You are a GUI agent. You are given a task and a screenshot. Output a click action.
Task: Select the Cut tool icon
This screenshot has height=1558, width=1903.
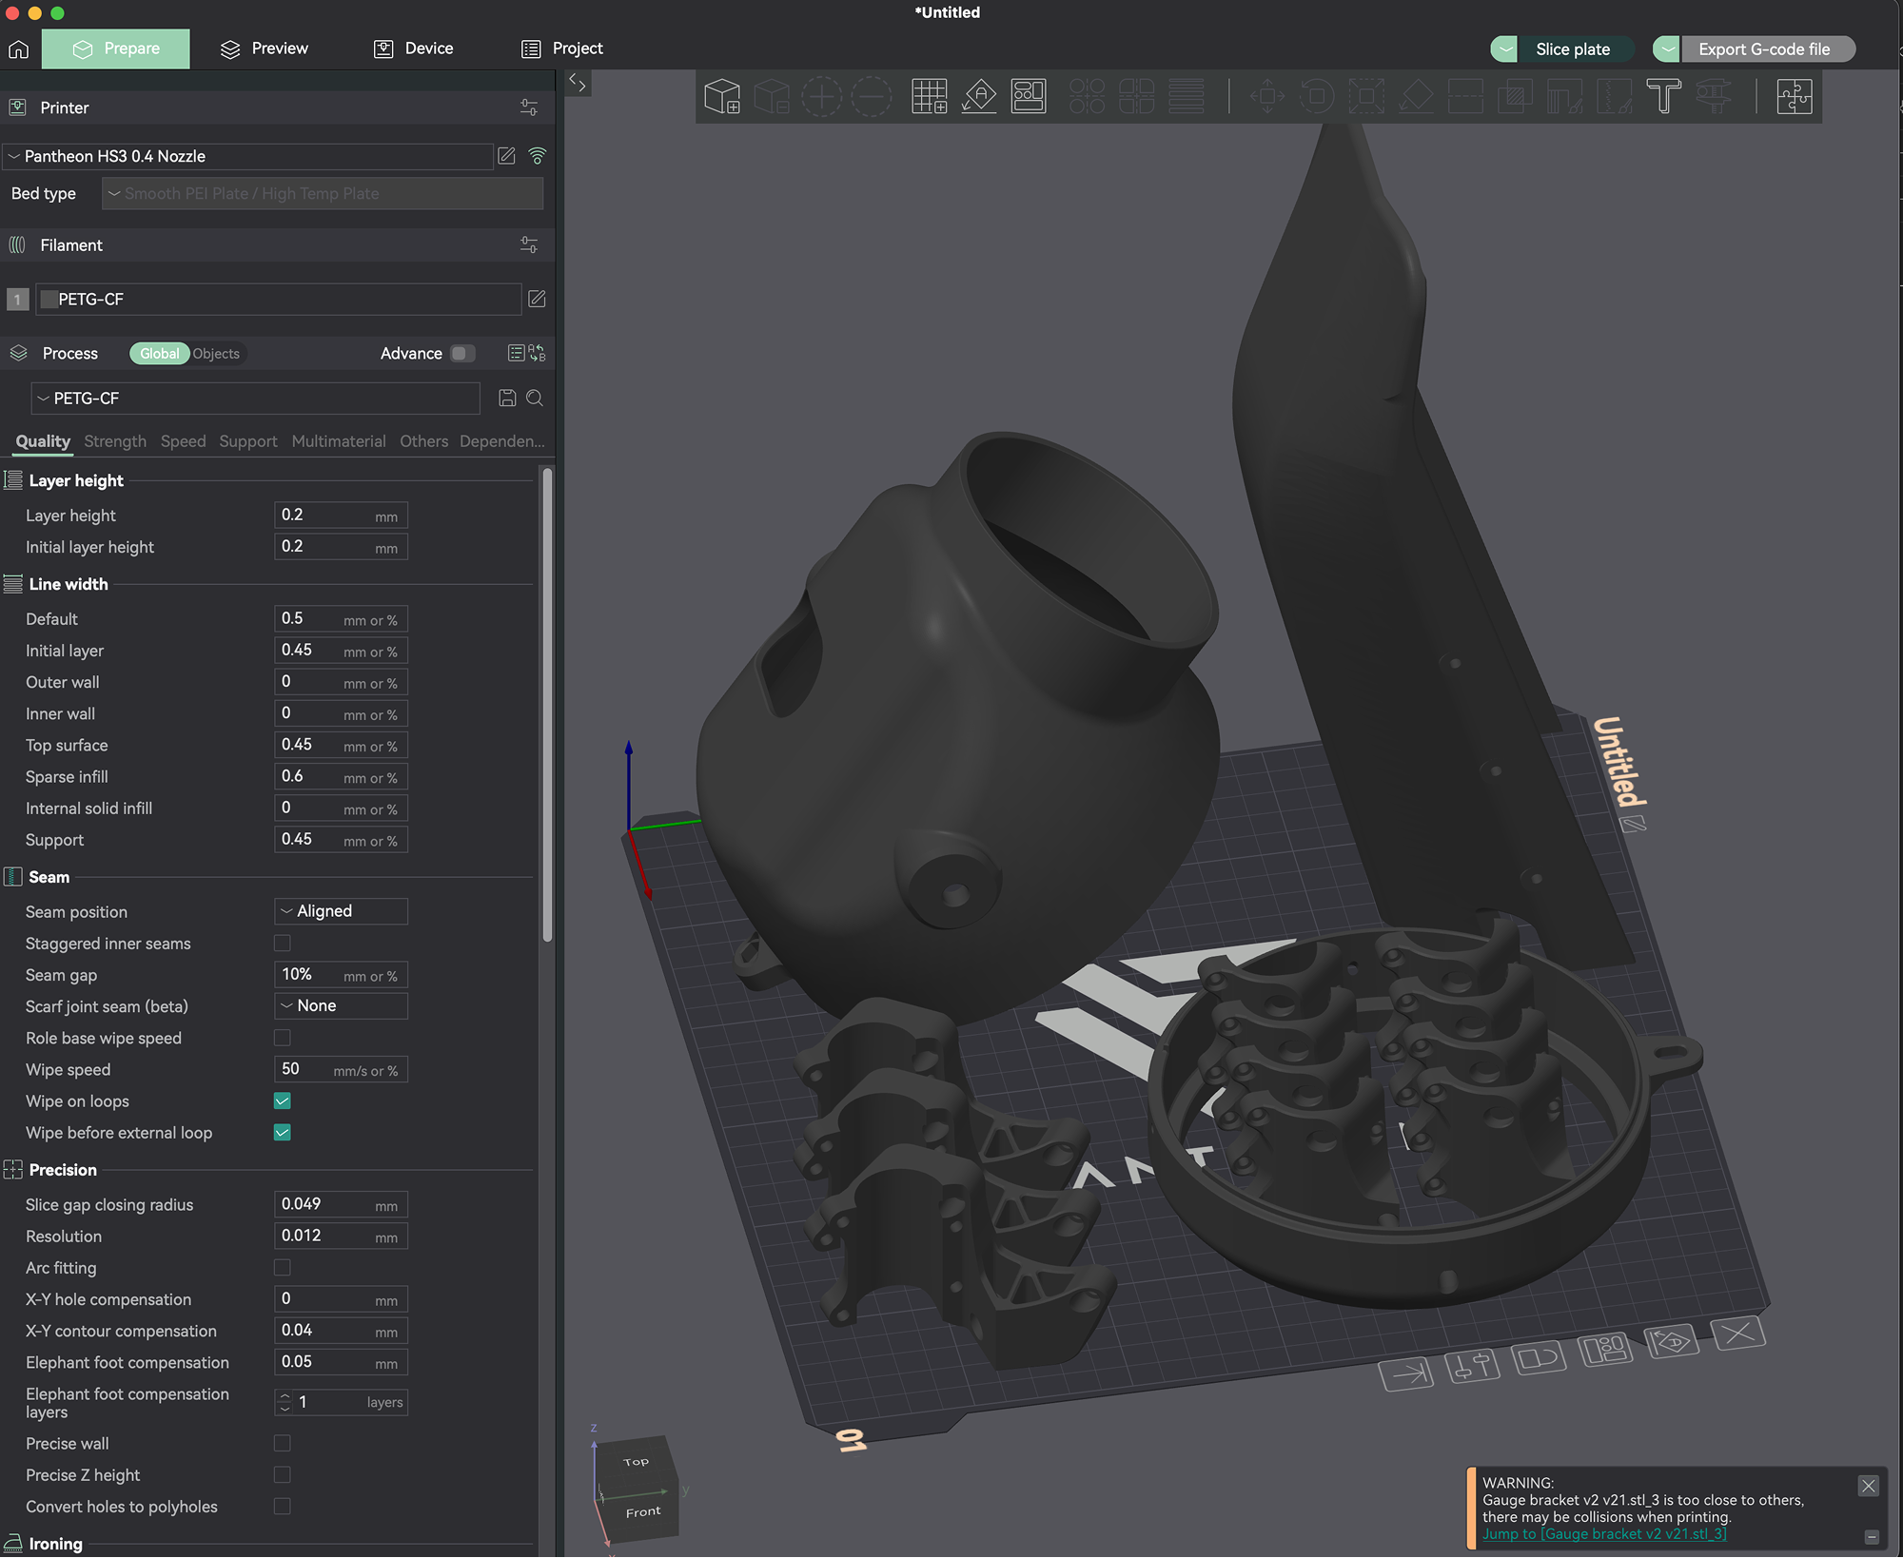click(x=1465, y=96)
